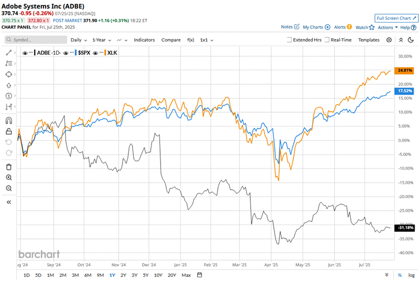Click the Notes edit icon
The height and width of the screenshot is (281, 419).
point(297,27)
